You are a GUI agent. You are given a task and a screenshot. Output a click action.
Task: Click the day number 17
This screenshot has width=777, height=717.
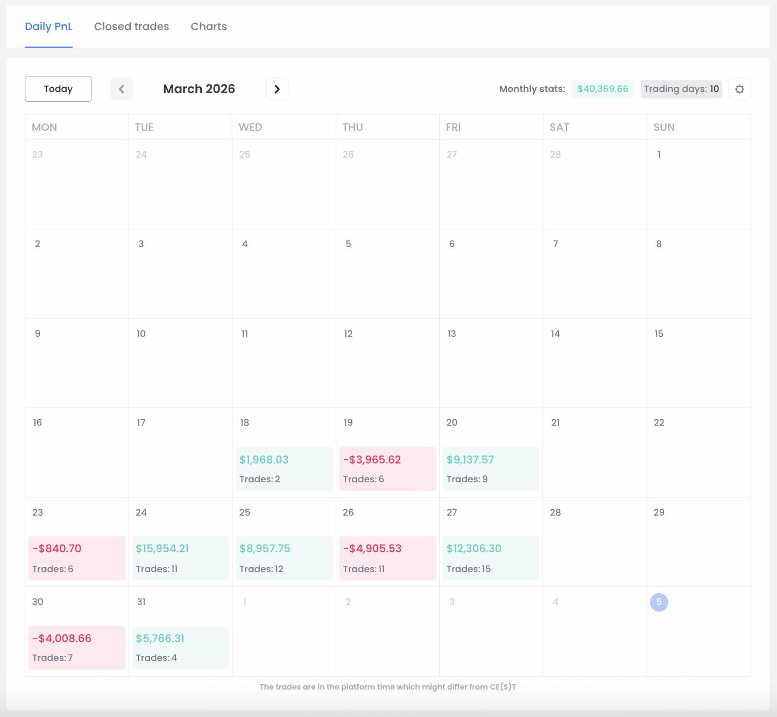pos(141,423)
